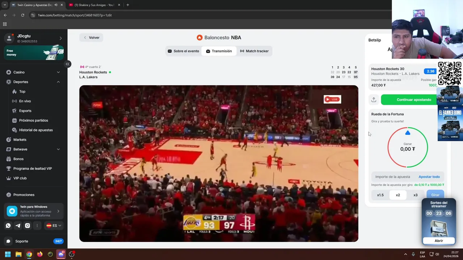The height and width of the screenshot is (260, 463).
Task: Click the Deportes sidebar icon
Action: 9,82
